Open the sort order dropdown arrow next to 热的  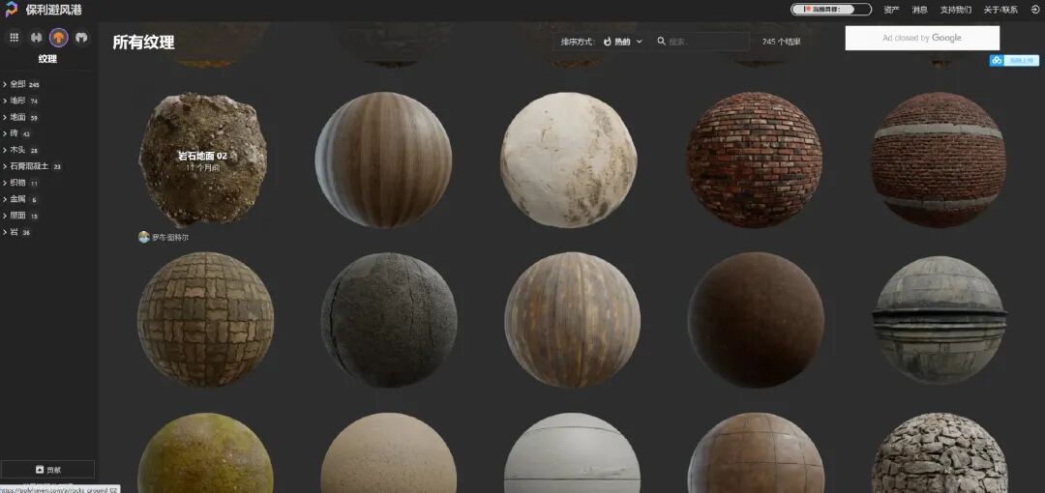pos(640,42)
